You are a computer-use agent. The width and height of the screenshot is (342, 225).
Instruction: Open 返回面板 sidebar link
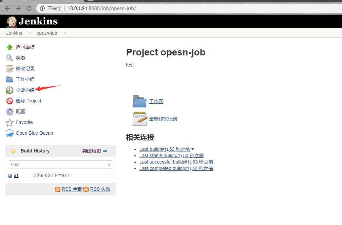point(25,47)
